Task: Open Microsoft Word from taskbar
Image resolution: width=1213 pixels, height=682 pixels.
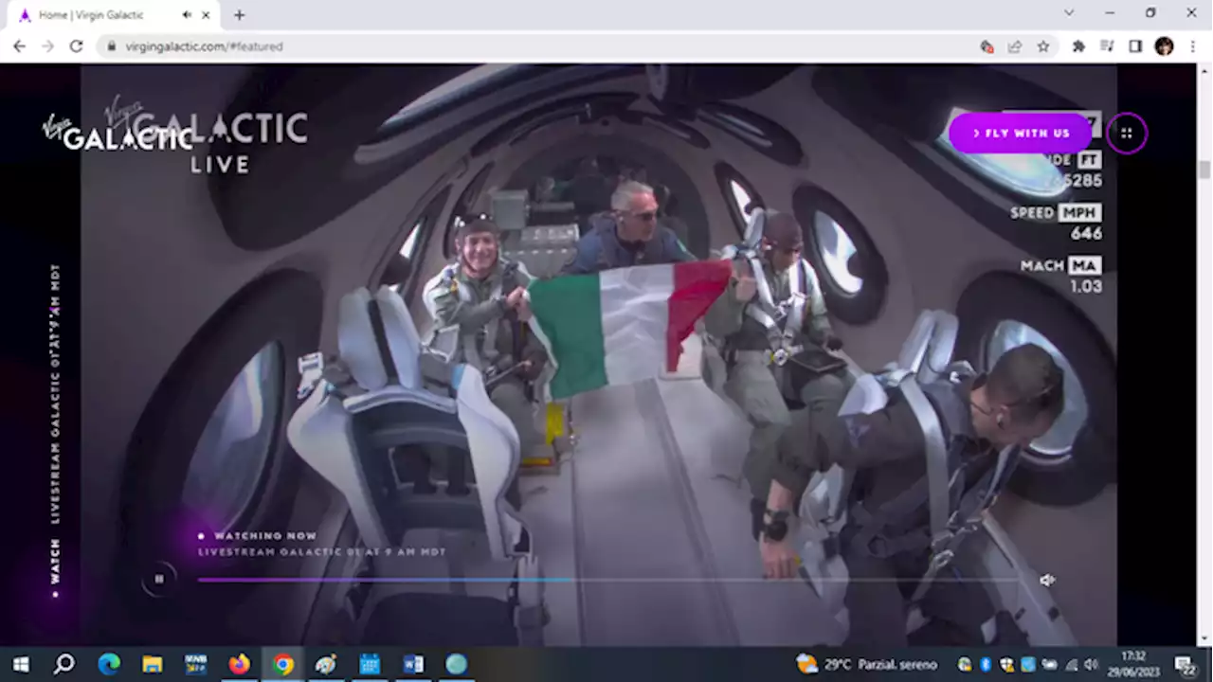Action: tap(413, 664)
